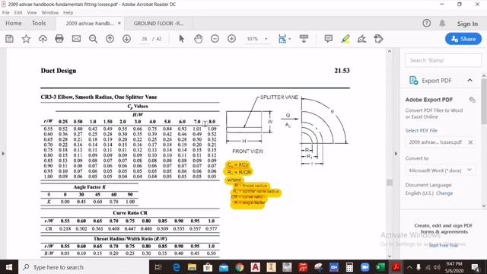
Task: Click the Save file icon
Action: coord(9,39)
